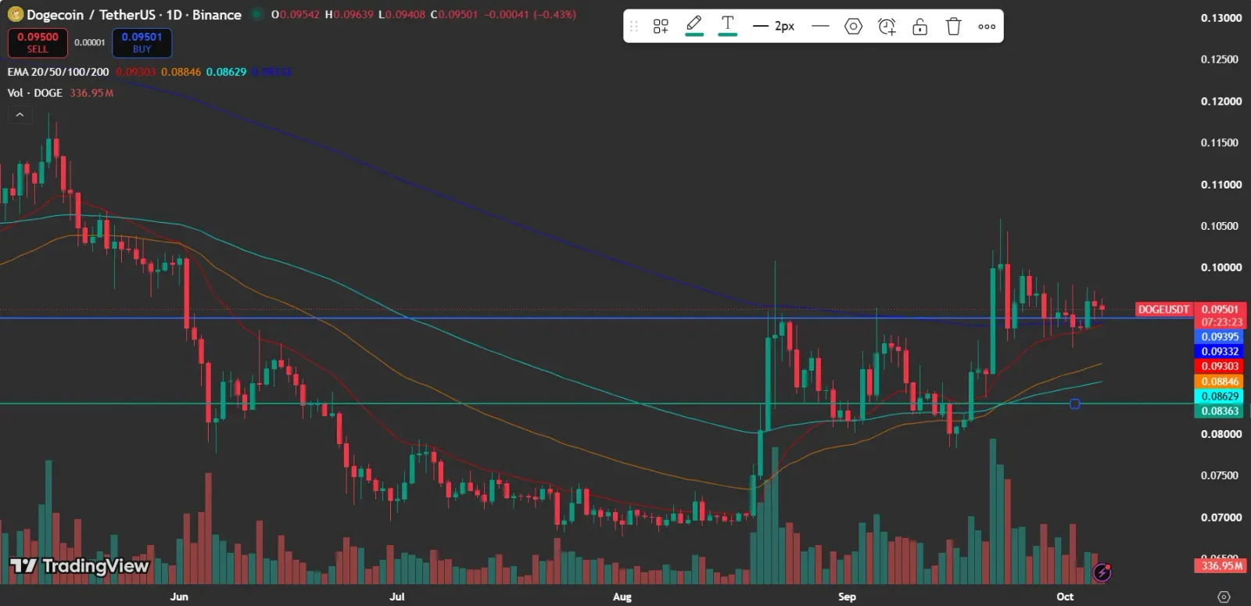Click the green market status dot
The width and height of the screenshot is (1251, 606).
[x=256, y=14]
